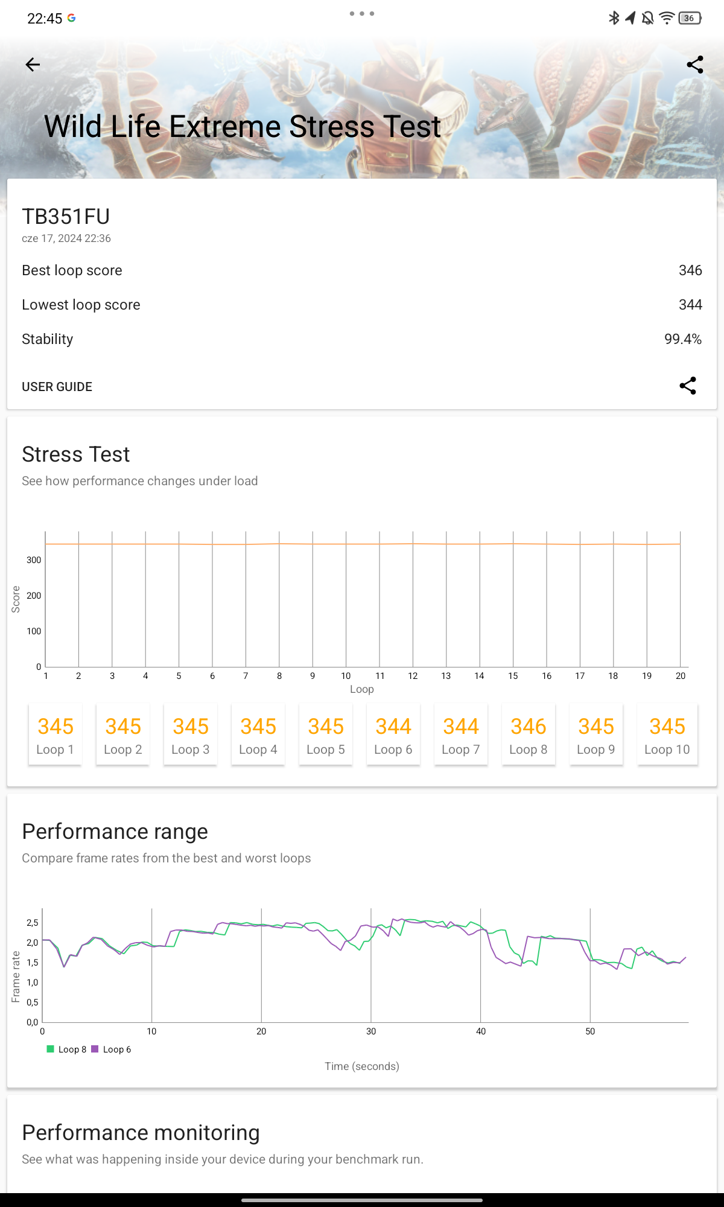Share result via the header share icon

click(x=695, y=65)
